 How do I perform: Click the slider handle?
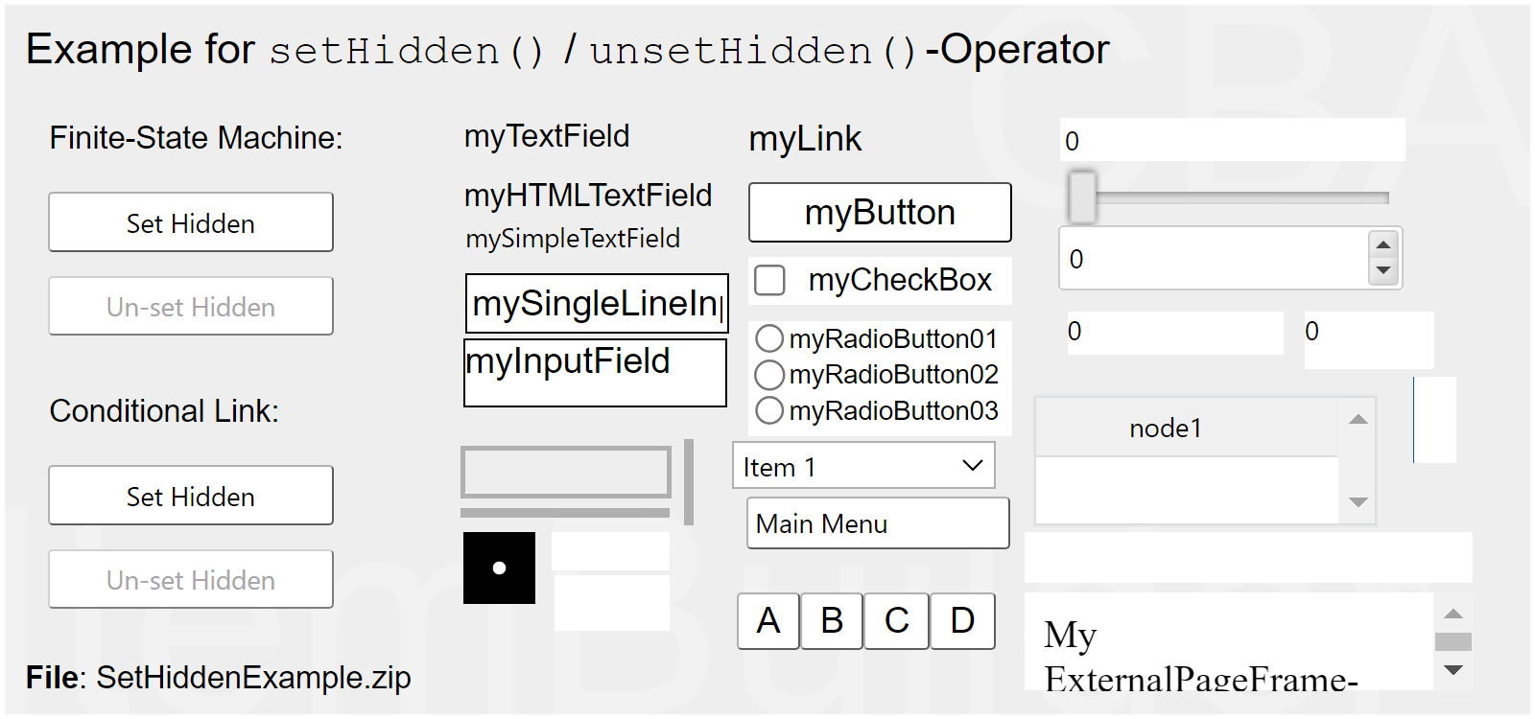[1082, 197]
